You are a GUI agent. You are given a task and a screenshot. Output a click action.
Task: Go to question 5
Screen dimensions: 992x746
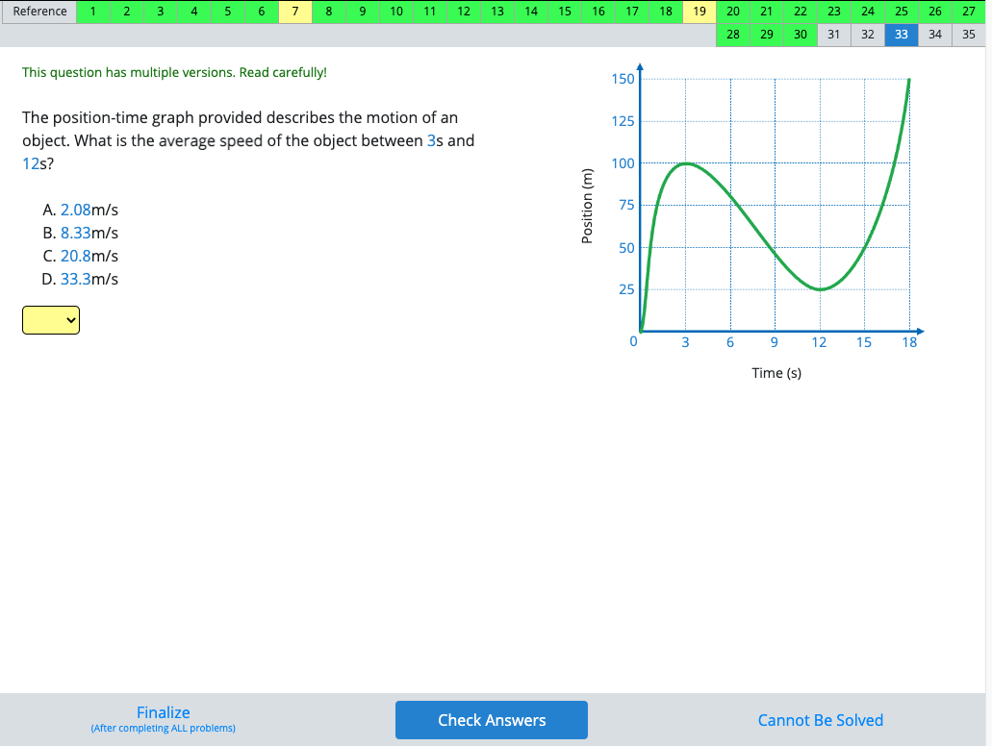pyautogui.click(x=228, y=12)
